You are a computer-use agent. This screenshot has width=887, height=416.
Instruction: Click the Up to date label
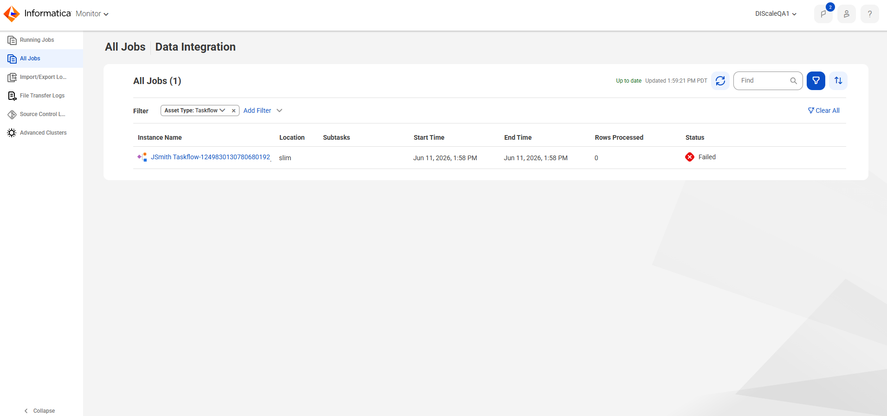point(628,81)
